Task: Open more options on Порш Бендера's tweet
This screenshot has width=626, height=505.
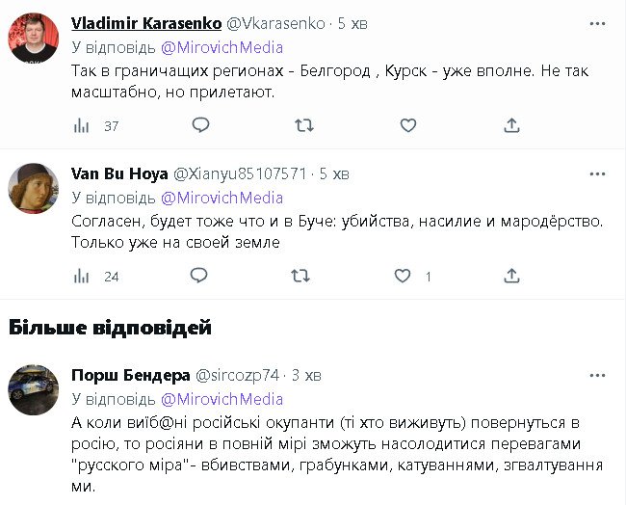Action: 597,374
